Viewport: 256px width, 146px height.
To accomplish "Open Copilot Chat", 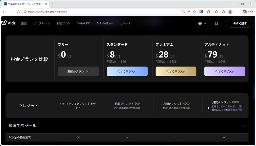I will click(248, 12).
